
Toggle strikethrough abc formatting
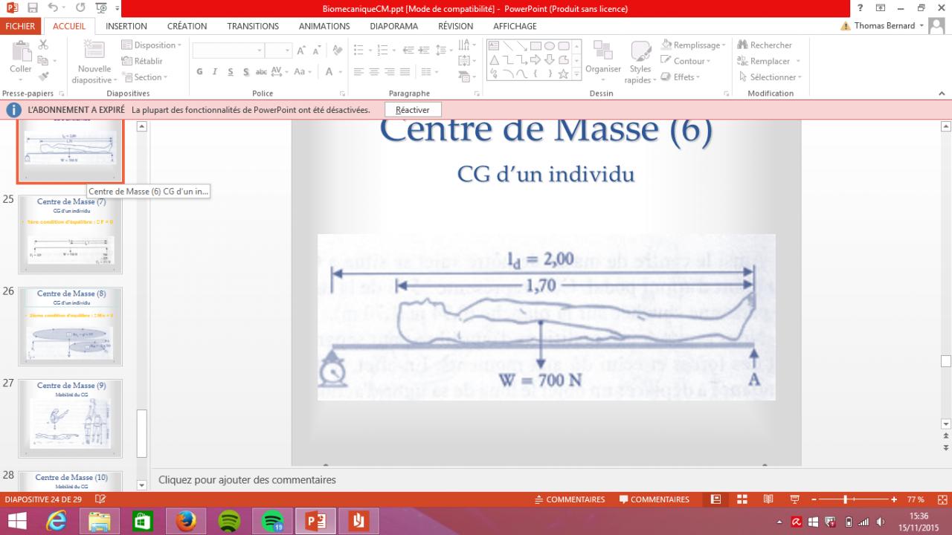[261, 72]
